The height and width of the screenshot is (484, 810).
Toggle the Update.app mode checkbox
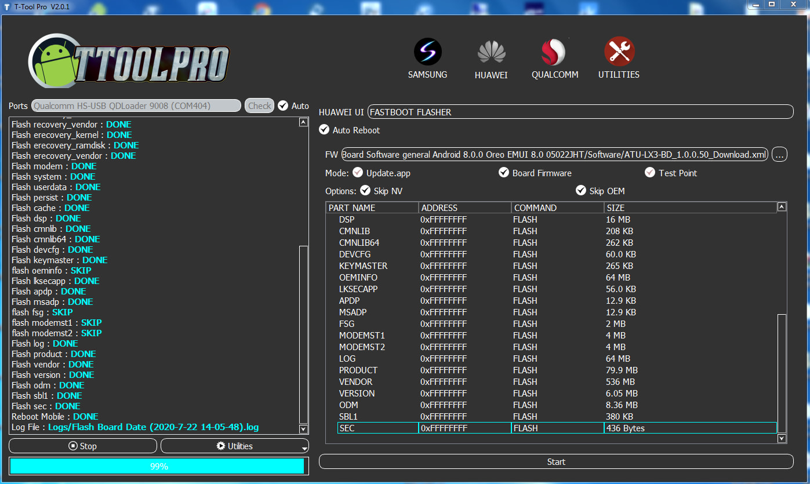(x=358, y=173)
